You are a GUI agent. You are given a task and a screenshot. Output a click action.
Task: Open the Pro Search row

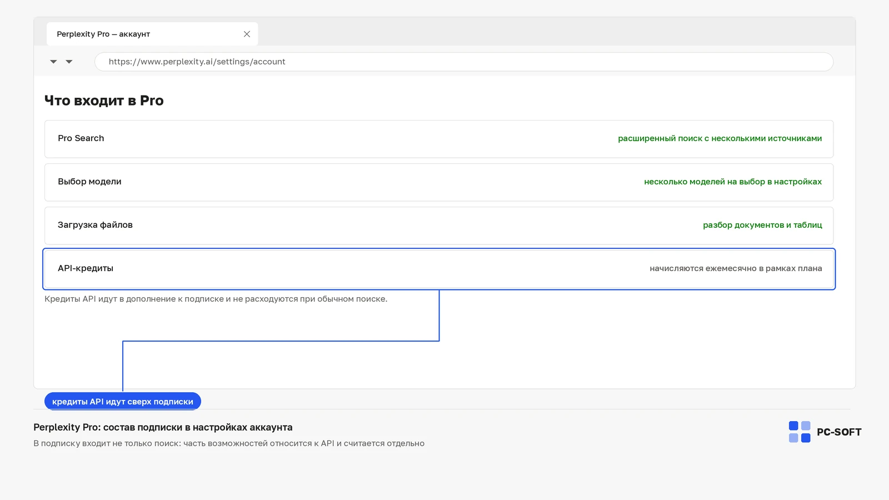[x=439, y=139]
